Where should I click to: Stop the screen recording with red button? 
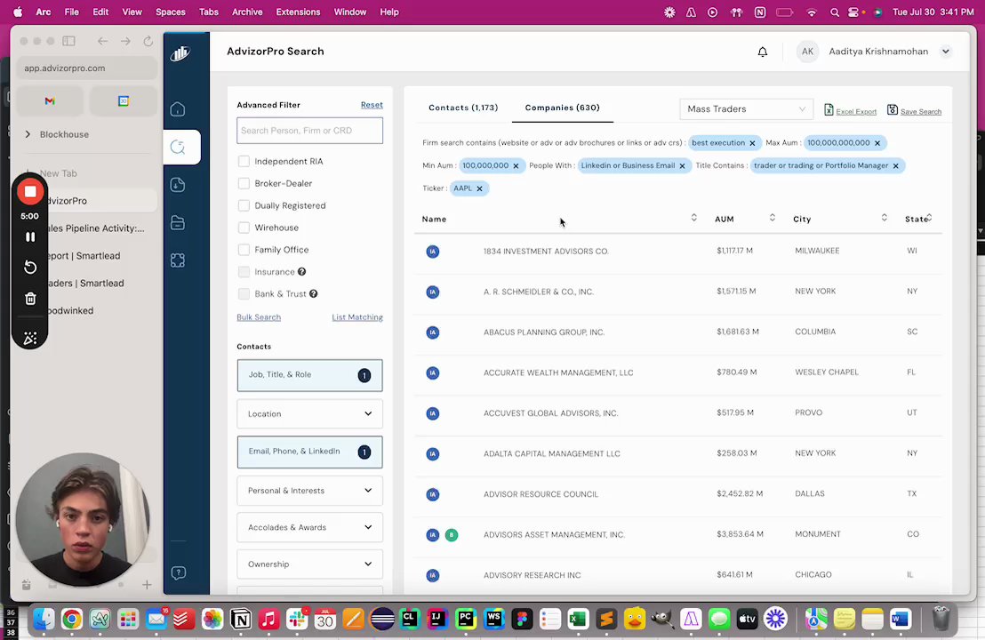pos(29,192)
